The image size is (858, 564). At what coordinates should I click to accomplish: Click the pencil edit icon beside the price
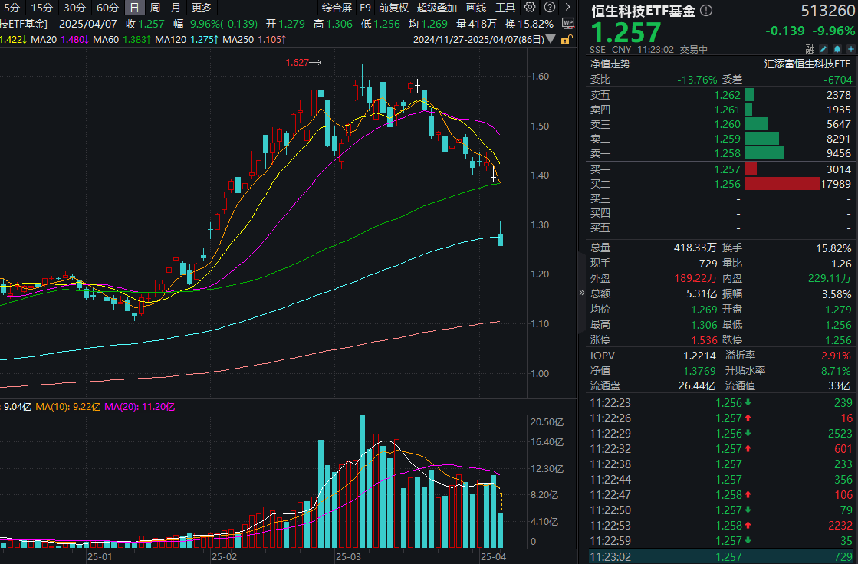tap(823, 49)
